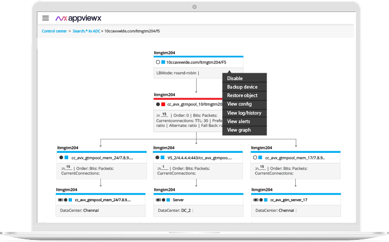Click Restore object menu entry
389x242 pixels.
point(242,96)
